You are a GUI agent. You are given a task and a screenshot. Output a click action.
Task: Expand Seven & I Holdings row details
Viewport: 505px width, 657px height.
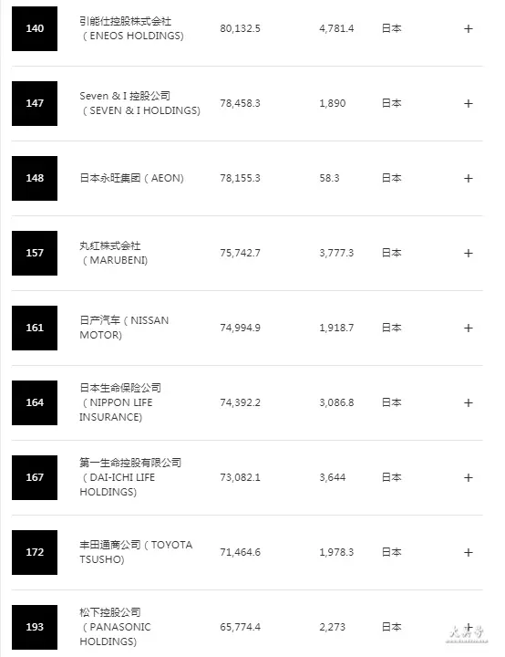click(469, 103)
